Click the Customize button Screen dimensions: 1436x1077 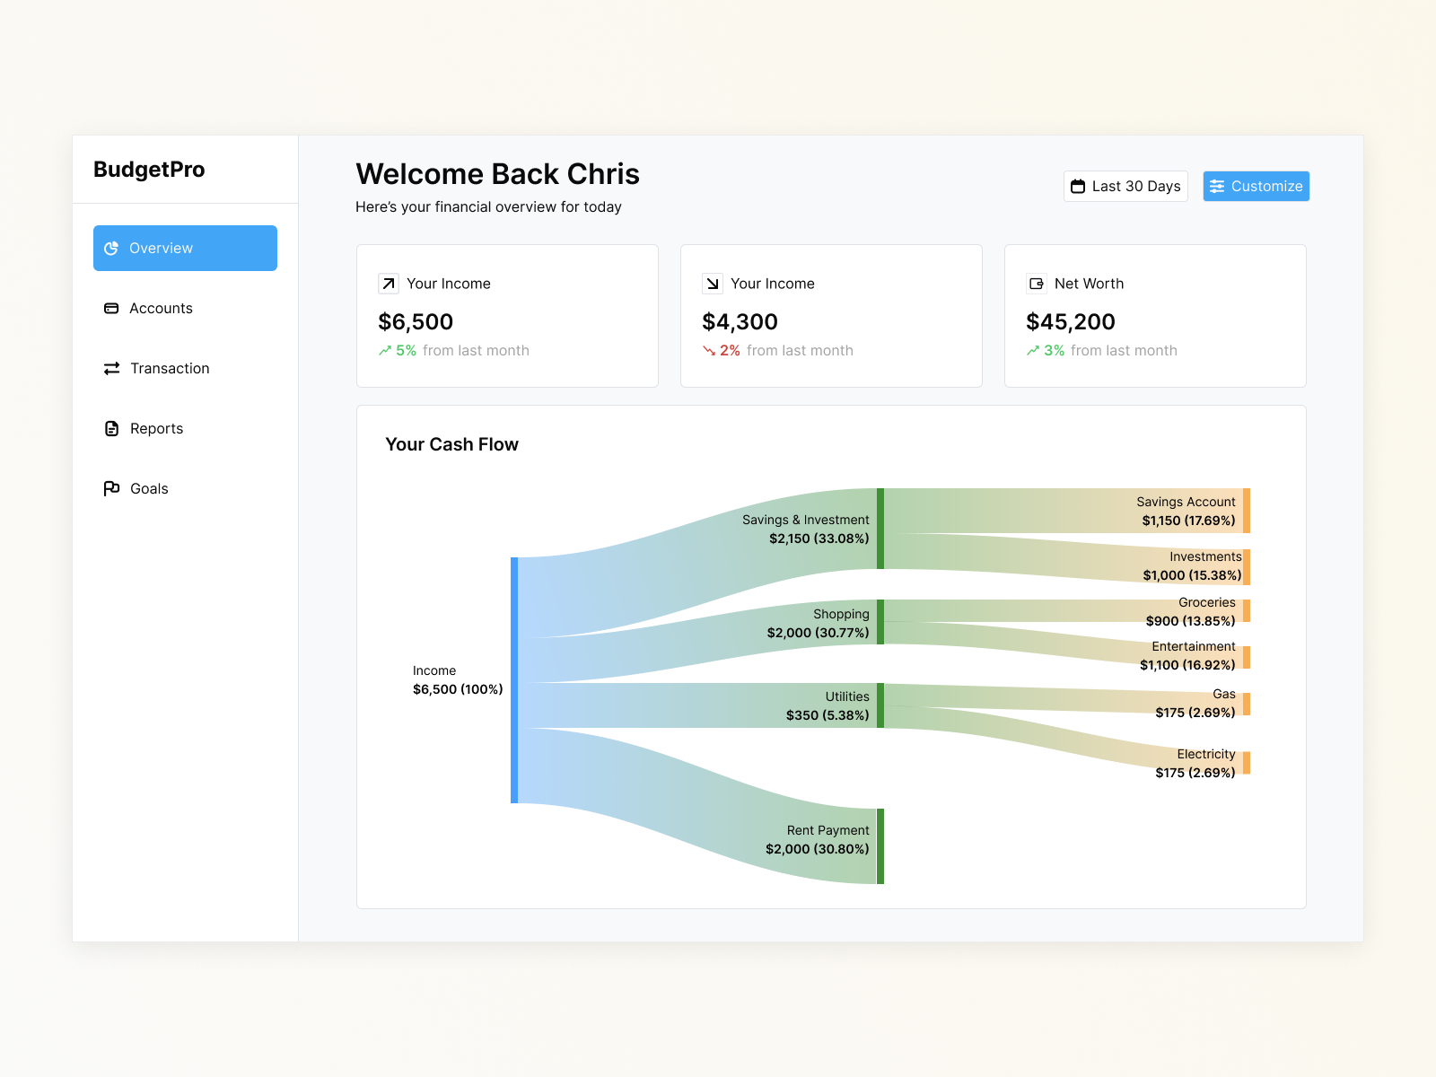1256,187
